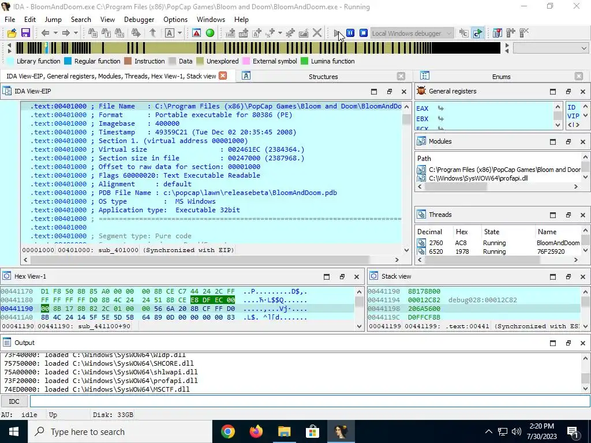Click the asterisk plus toolbar icon

pos(290,33)
